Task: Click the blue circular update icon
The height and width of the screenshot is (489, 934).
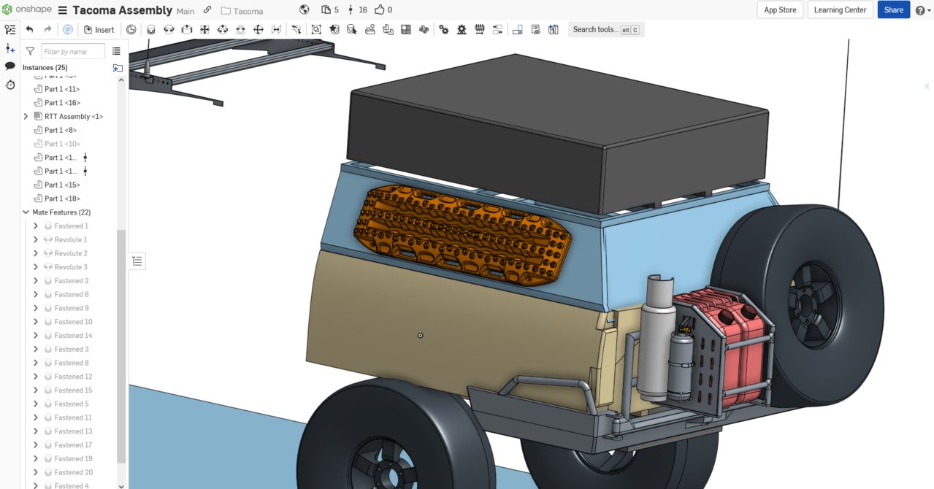Action: pyautogui.click(x=67, y=29)
